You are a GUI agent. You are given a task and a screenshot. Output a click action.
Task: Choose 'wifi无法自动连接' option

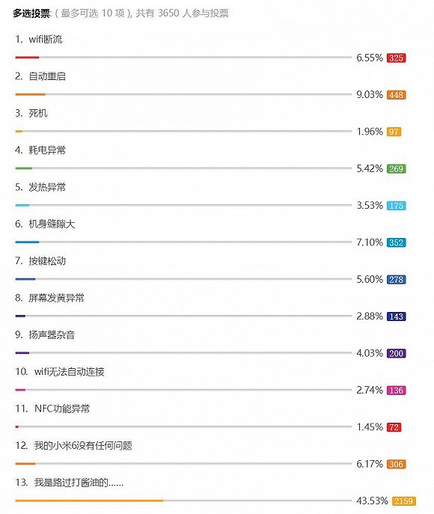click(69, 372)
